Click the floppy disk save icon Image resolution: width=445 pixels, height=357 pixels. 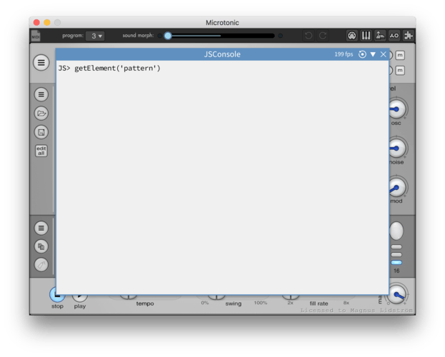(x=41, y=132)
